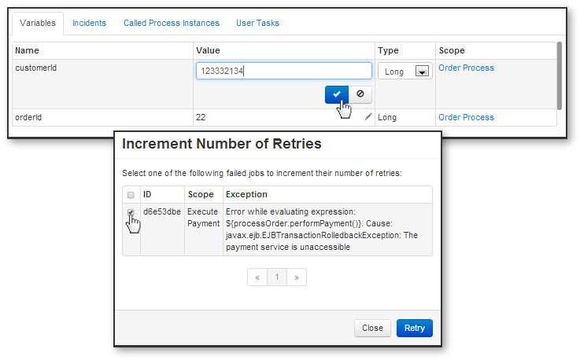
Task: Click the customerId value input field
Action: click(x=283, y=72)
